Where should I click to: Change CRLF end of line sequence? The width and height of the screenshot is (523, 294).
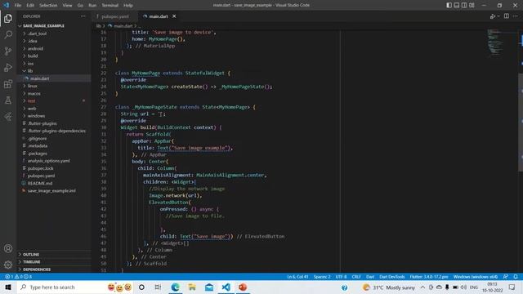[x=356, y=277]
